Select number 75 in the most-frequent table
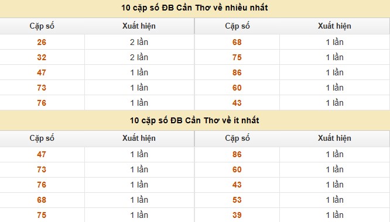Viewport: 390px width, 222px height. (x=237, y=57)
